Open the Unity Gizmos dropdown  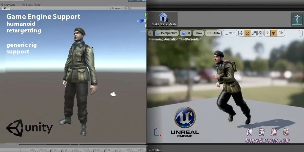click(x=117, y=8)
